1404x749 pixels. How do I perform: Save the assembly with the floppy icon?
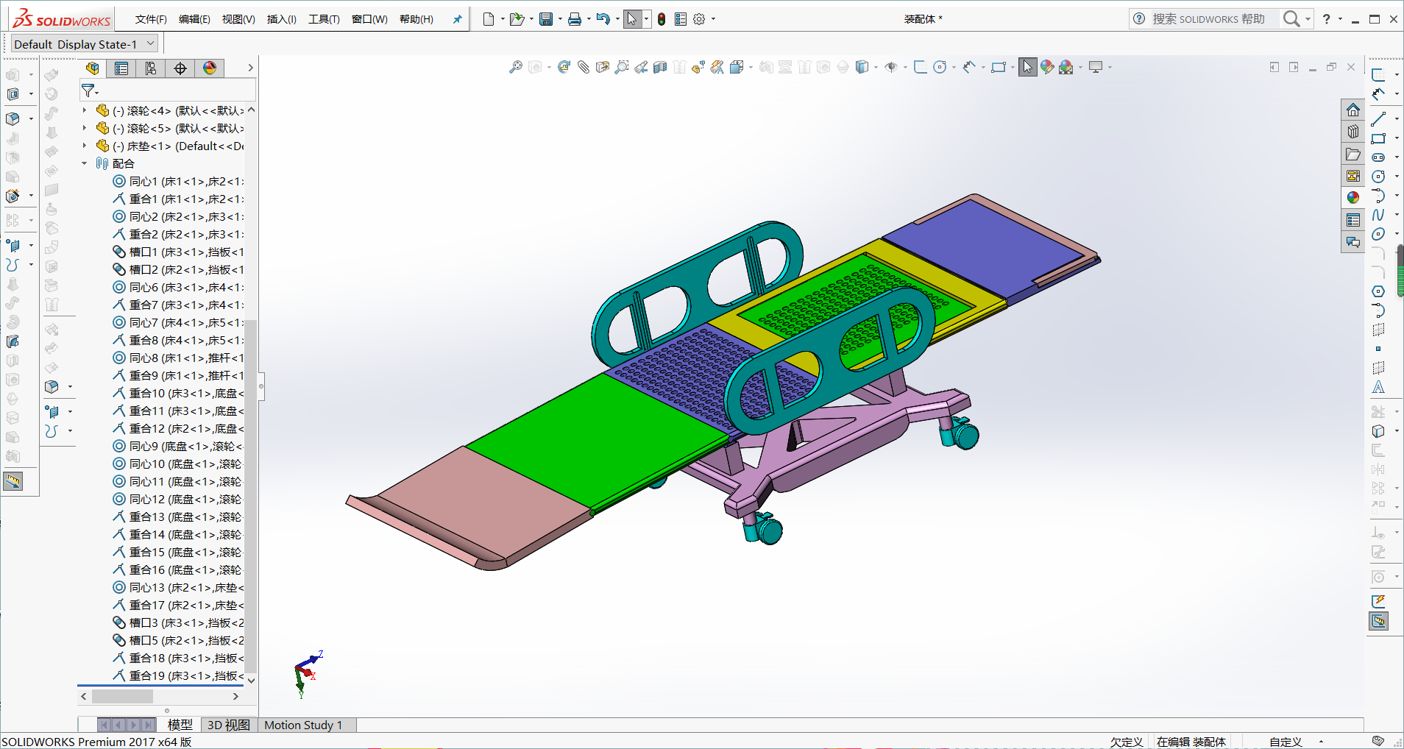coord(546,19)
